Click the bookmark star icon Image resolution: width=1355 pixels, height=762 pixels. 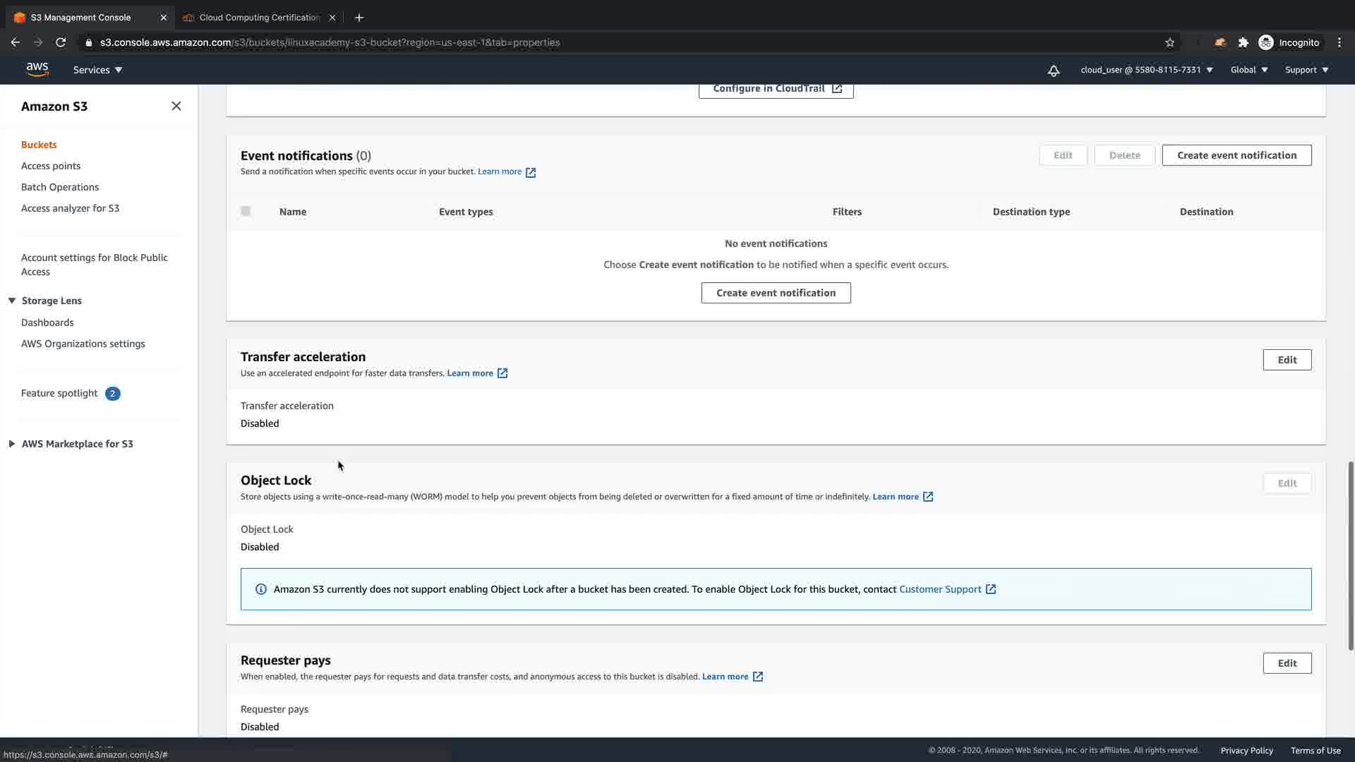tap(1169, 42)
